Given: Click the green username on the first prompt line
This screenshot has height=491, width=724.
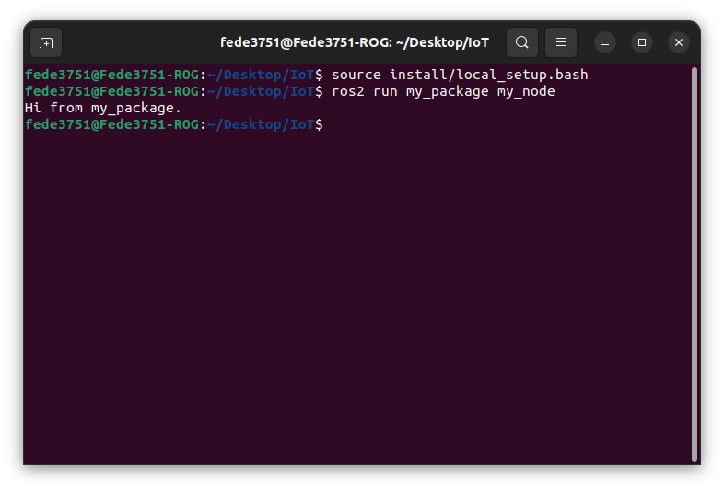Looking at the screenshot, I should 111,75.
